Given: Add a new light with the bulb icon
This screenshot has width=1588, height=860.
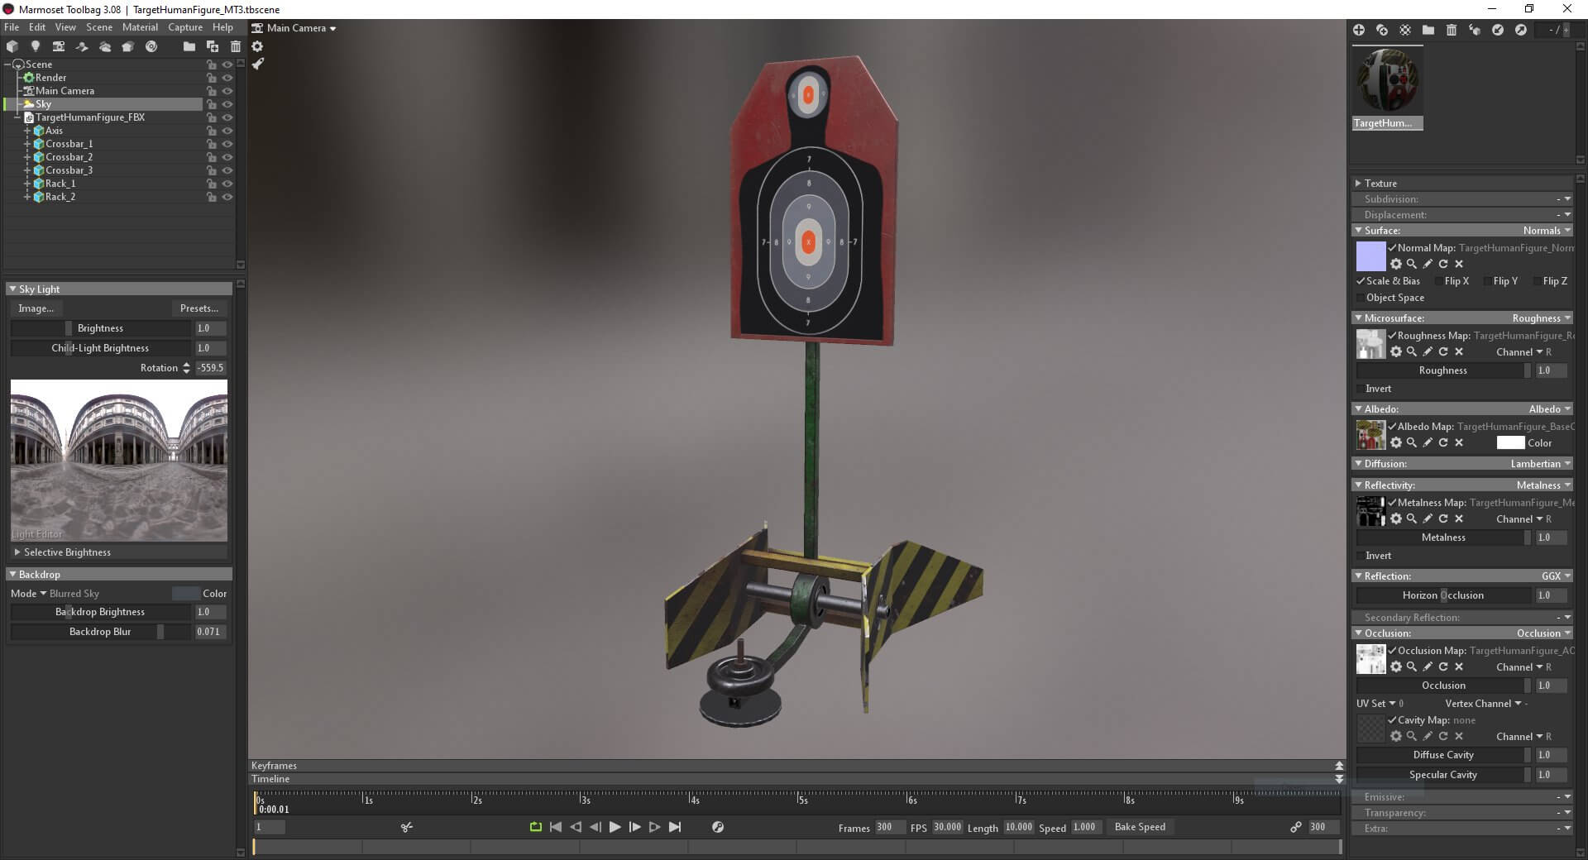Looking at the screenshot, I should (x=35, y=46).
